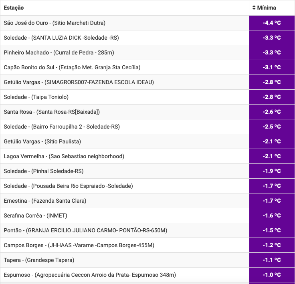
Task: Select the São José do Ouro station row
Action: (x=55, y=23)
